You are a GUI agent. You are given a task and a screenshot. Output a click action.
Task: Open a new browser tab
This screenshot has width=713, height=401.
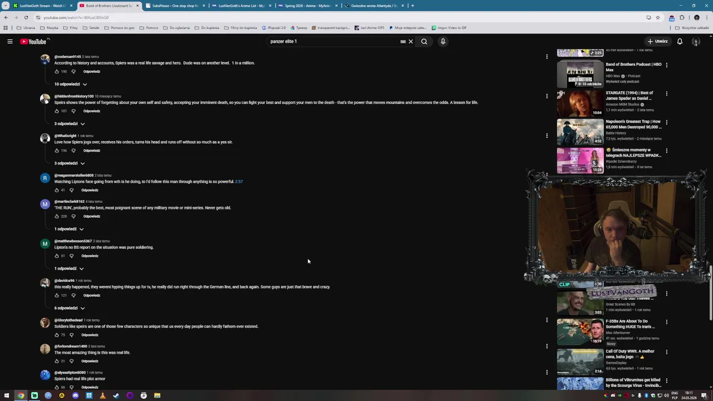pos(412,6)
